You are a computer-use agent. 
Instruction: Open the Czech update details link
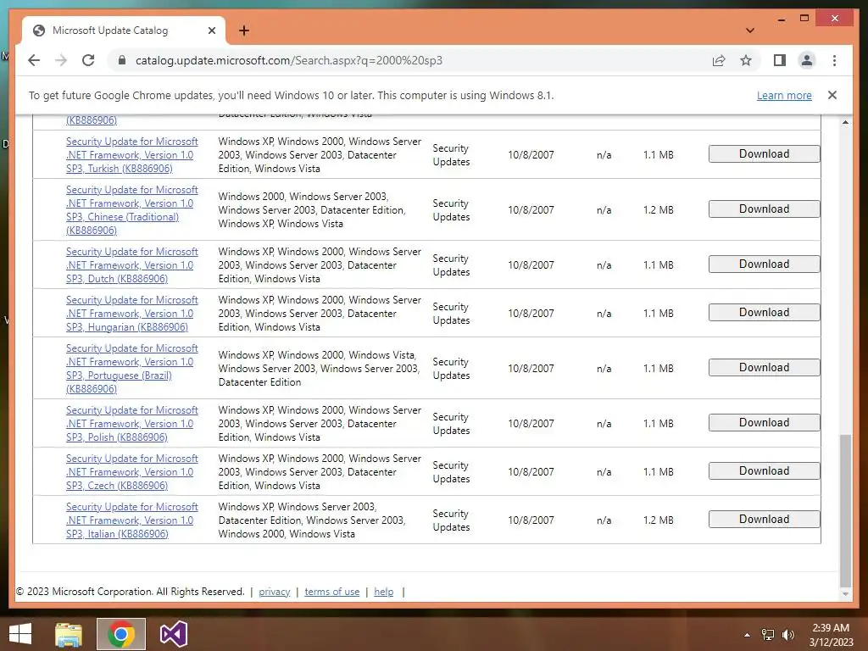click(x=131, y=471)
